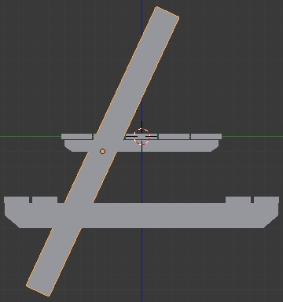
Task: Select the leftmost tabletop plank
Action: pos(77,136)
